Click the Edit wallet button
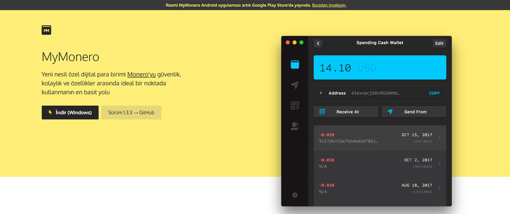Screen dimensions: 510x214 pyautogui.click(x=439, y=43)
